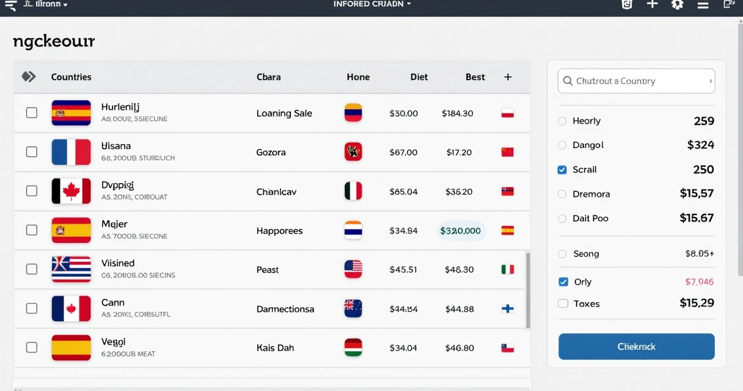Click the arrows icon beside Countries header
Image resolution: width=743 pixels, height=391 pixels.
(x=28, y=76)
